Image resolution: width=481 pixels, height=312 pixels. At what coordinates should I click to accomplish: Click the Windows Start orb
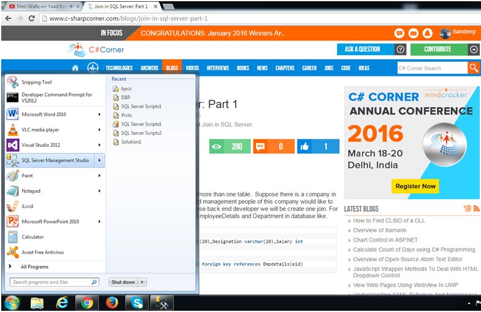click(12, 303)
